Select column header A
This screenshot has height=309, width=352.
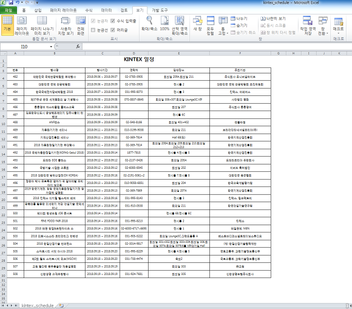click(15, 53)
